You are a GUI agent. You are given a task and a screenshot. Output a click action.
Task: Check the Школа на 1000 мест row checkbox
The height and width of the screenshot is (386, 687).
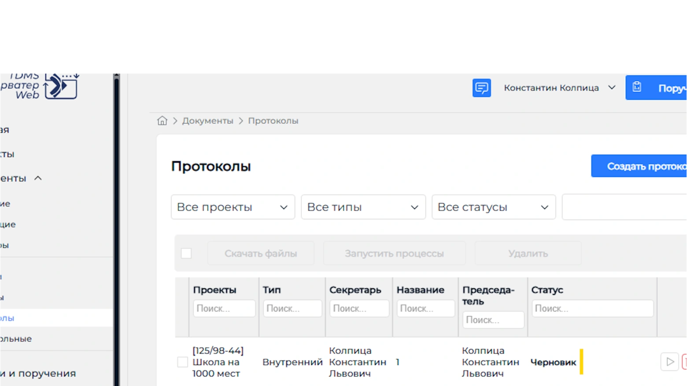click(182, 362)
